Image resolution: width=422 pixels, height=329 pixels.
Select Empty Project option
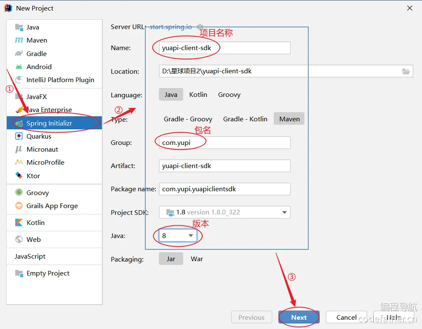(x=54, y=273)
